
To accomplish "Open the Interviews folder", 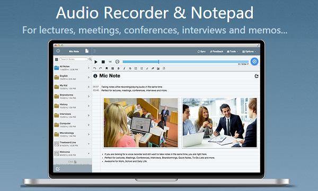I will click(x=73, y=115).
